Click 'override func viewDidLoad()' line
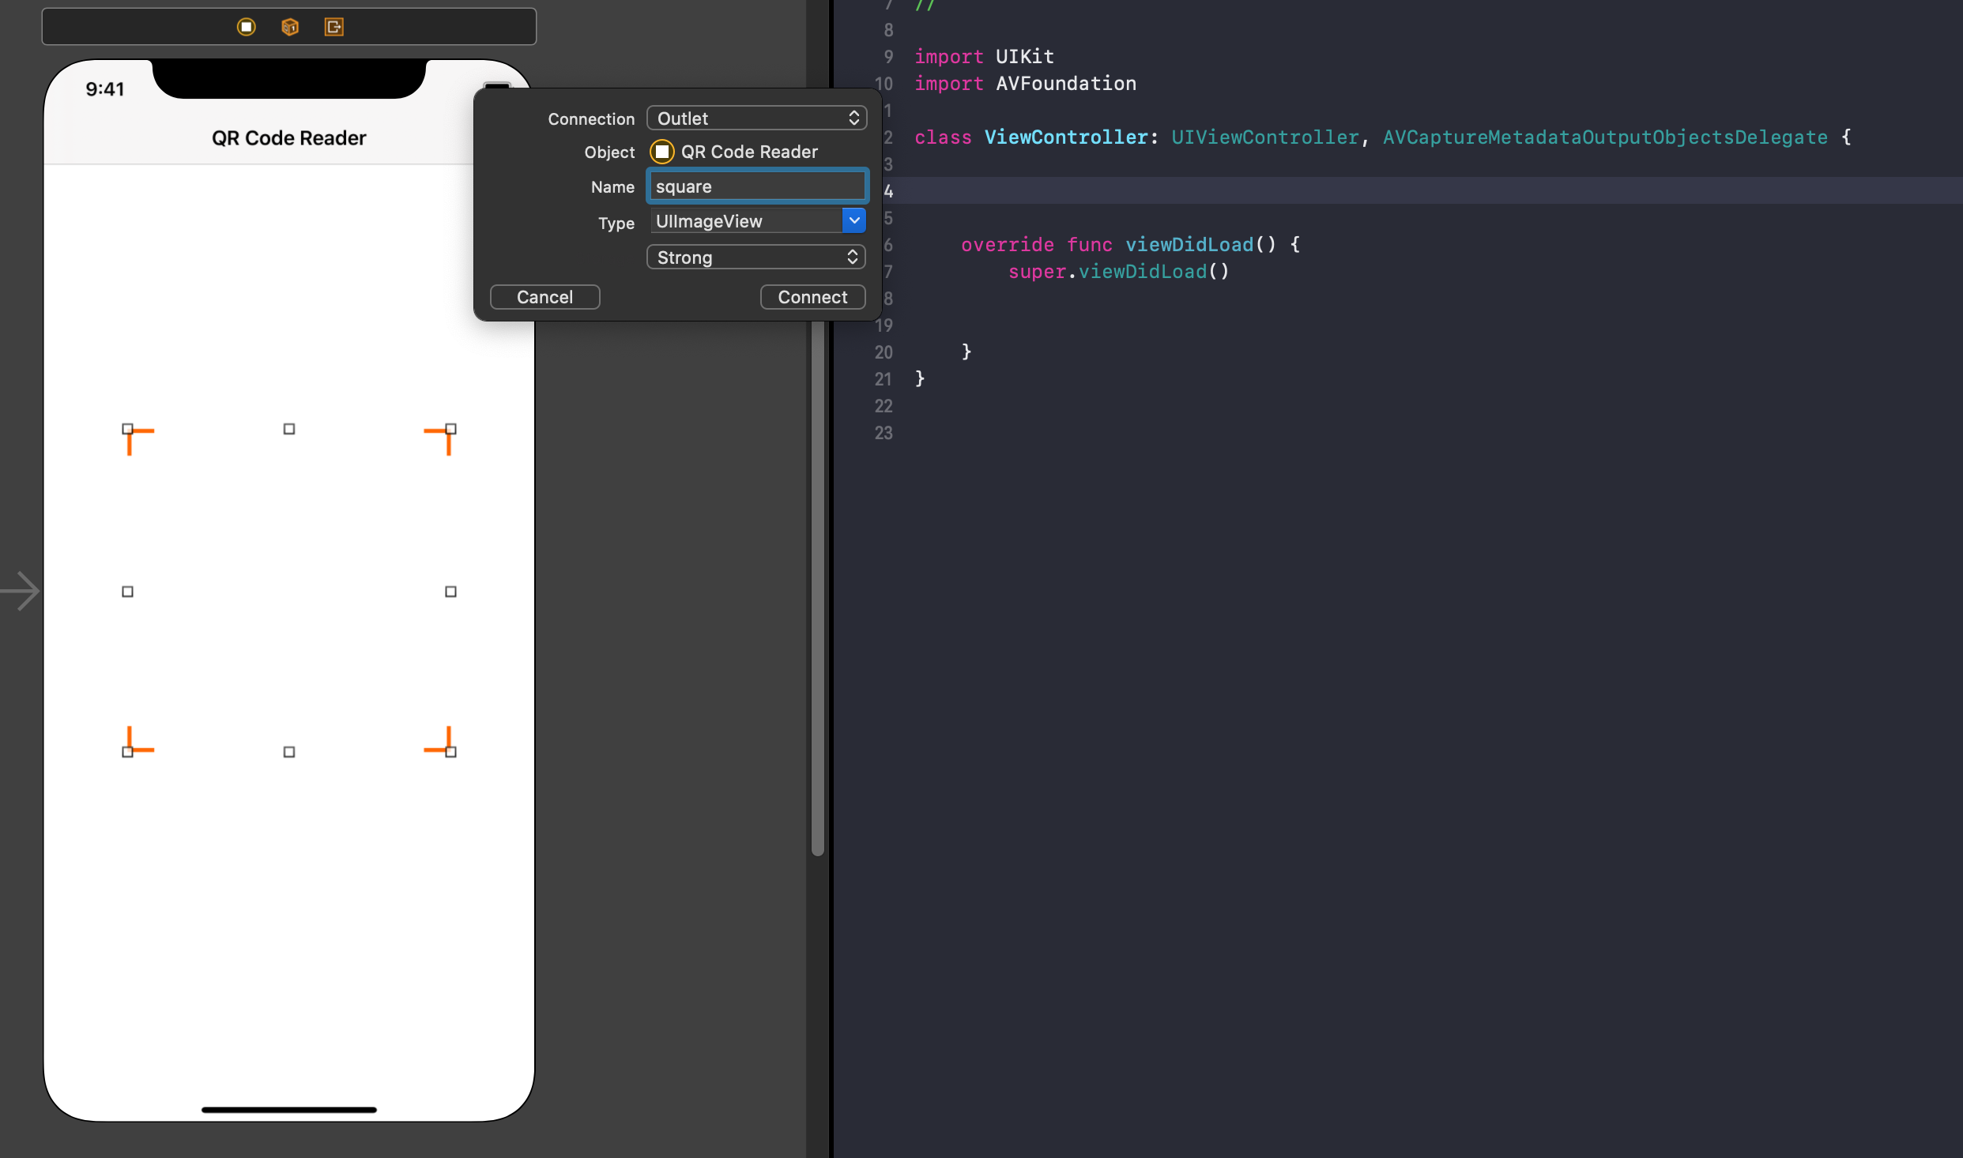1963x1158 pixels. 1130,245
